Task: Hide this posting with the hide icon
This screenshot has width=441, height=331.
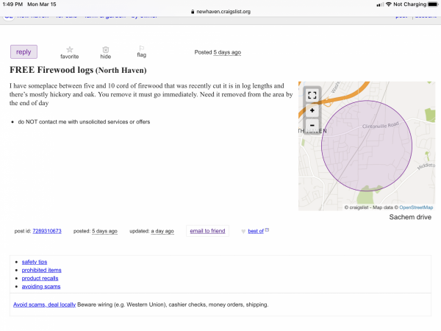Action: click(x=105, y=49)
